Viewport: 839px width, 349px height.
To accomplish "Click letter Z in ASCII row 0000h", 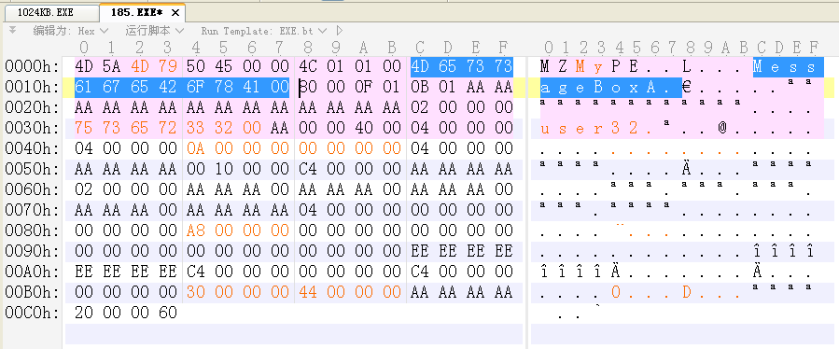I will (563, 66).
